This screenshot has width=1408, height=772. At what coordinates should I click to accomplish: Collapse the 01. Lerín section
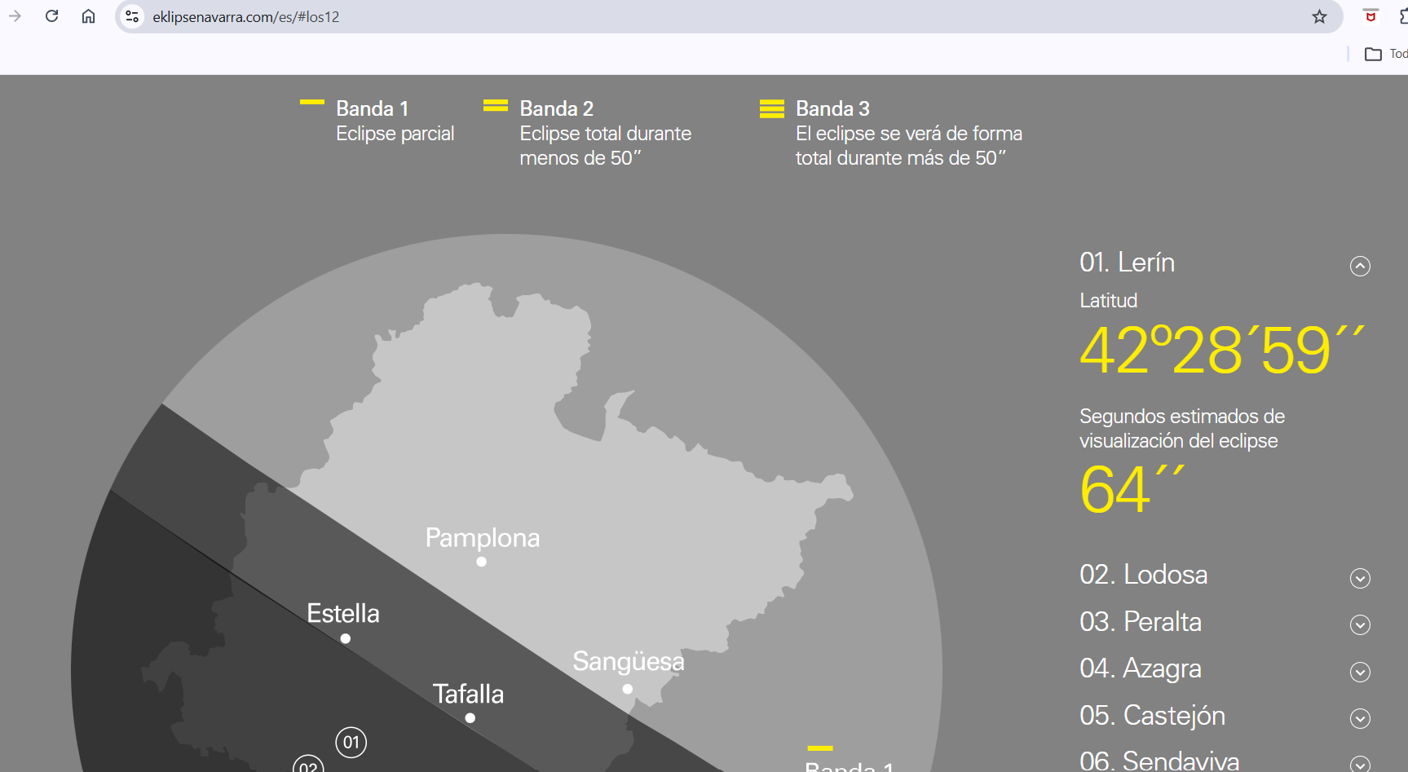(x=1359, y=266)
